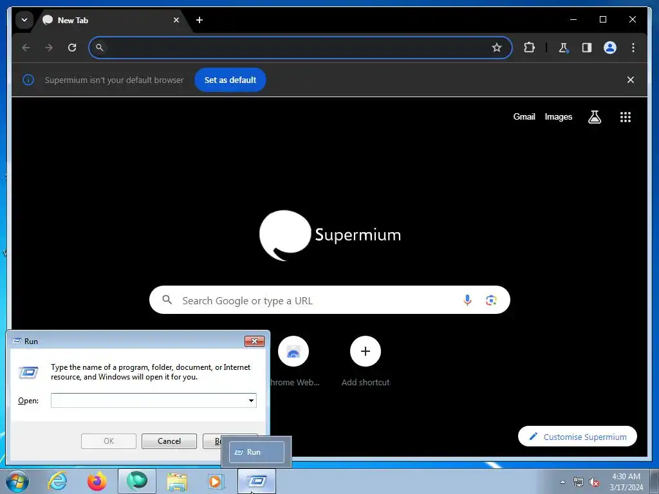Screen dimensions: 659x494
Task: Click the Run taskbar button
Action: pos(257,481)
